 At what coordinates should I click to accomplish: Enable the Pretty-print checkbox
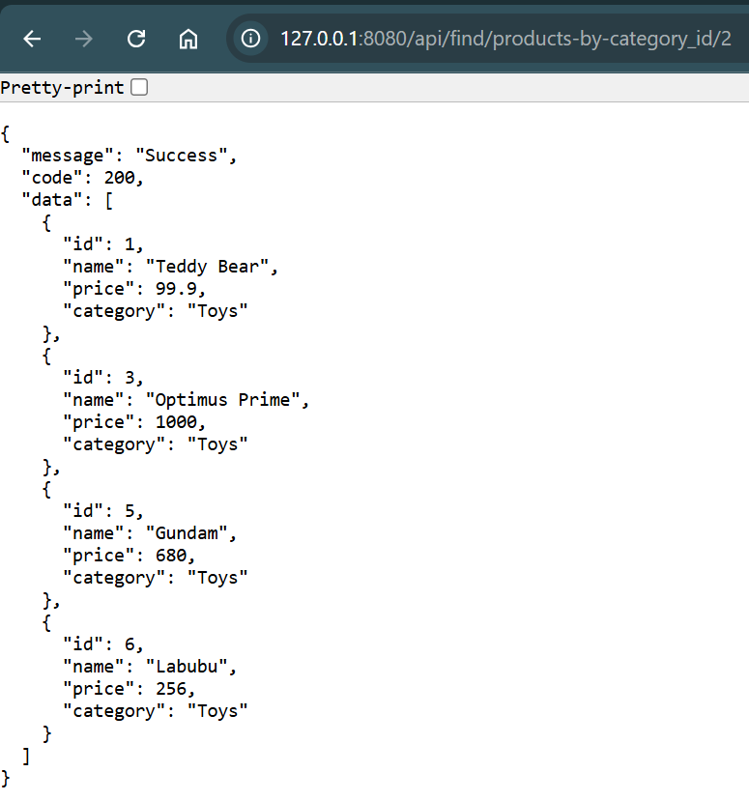[x=139, y=87]
